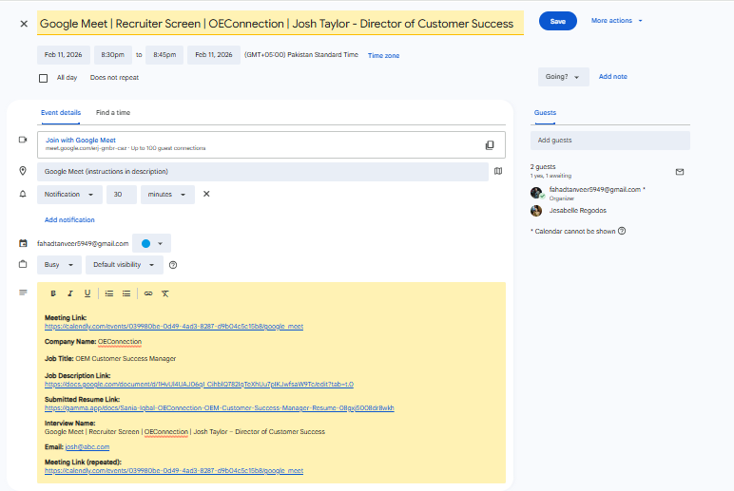Click the location pin icon
734x491 pixels.
click(x=23, y=171)
